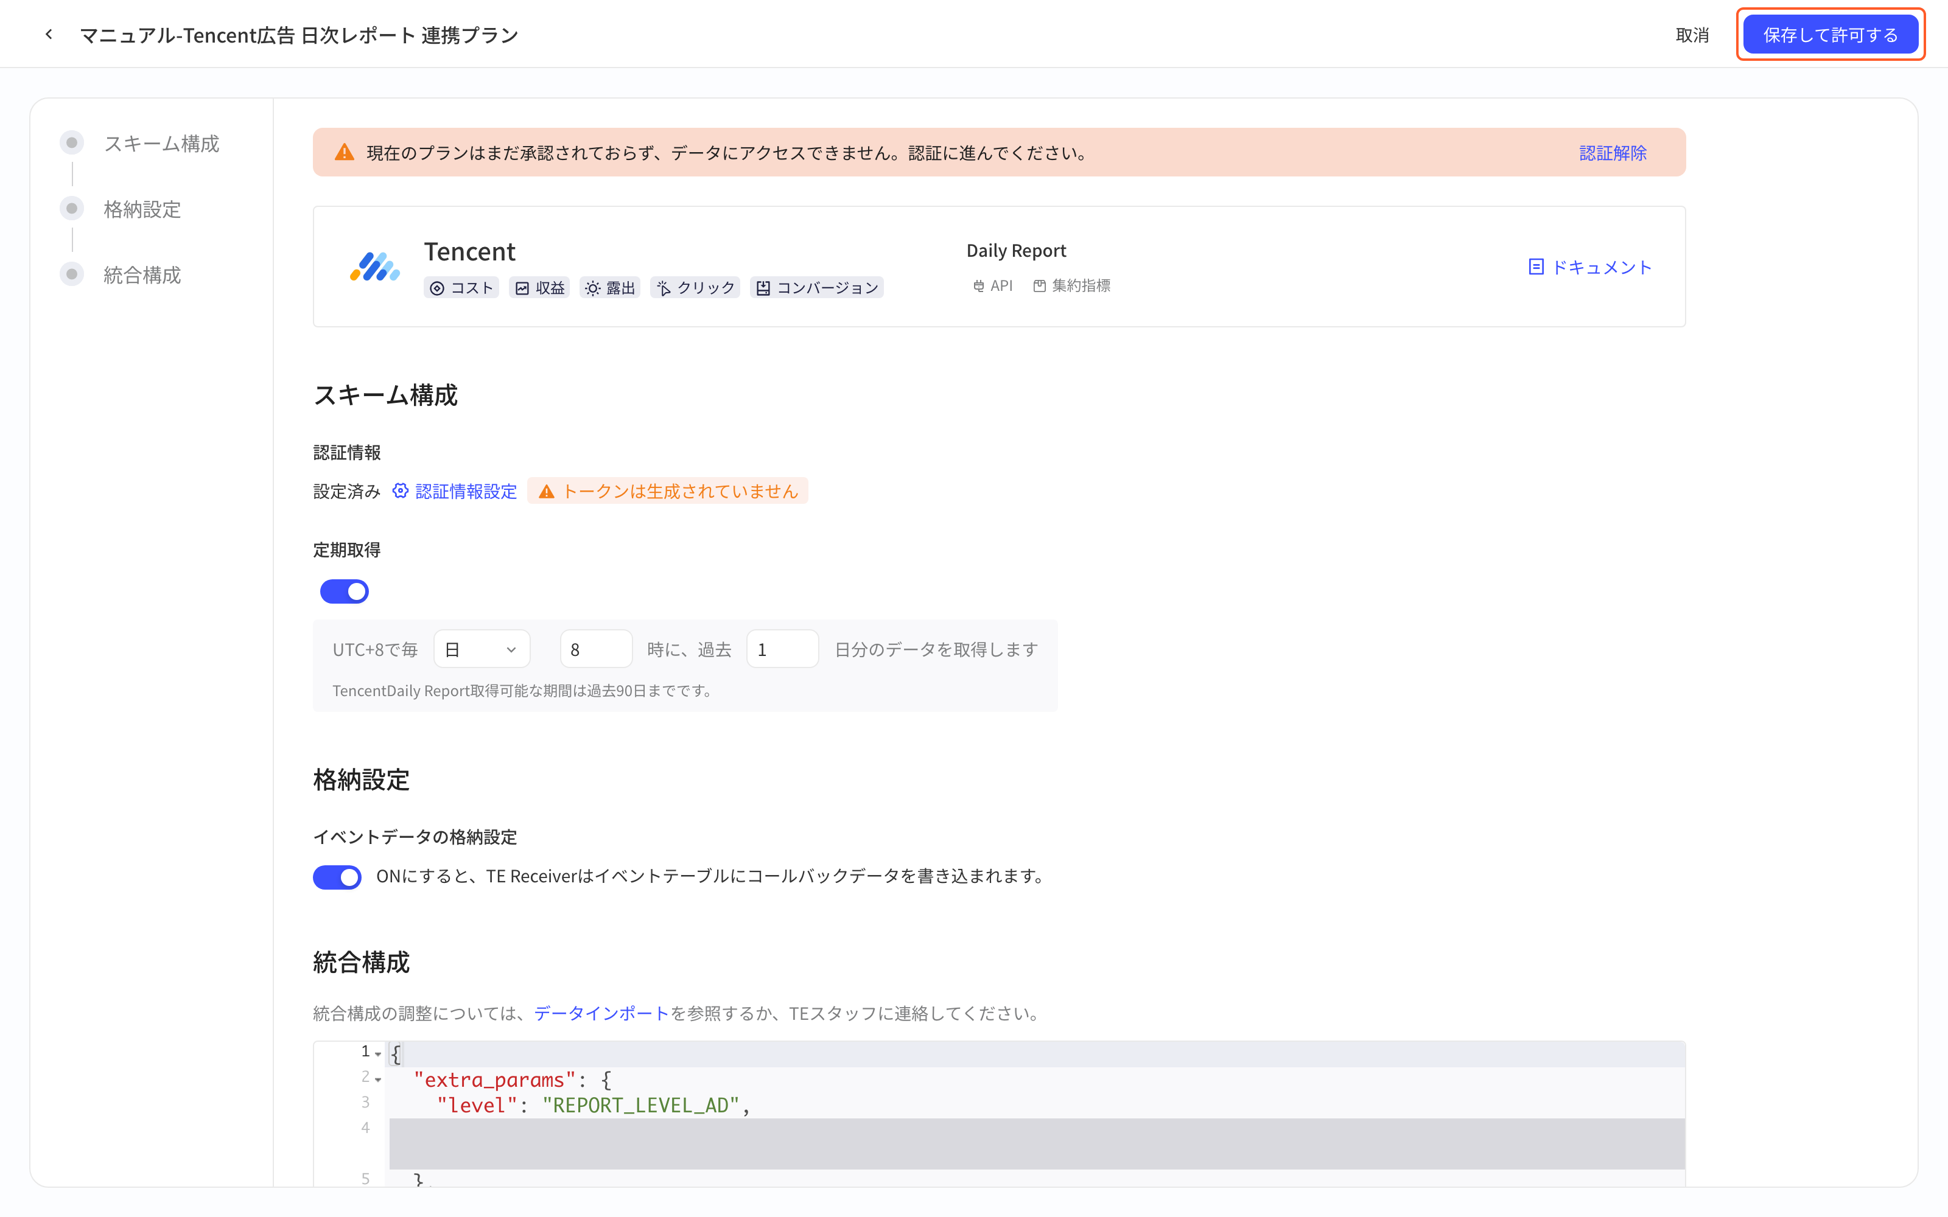This screenshot has width=1948, height=1217.
Task: Click the コスト tag icon
Action: pos(437,288)
